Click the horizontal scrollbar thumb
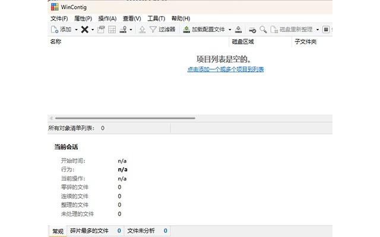 pyautogui.click(x=125, y=118)
